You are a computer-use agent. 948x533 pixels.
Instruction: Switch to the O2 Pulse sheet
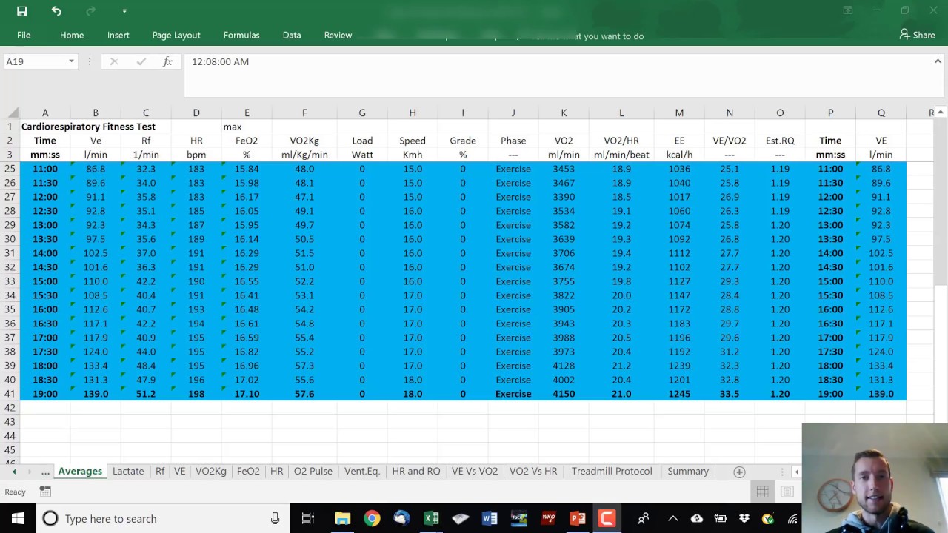point(313,471)
